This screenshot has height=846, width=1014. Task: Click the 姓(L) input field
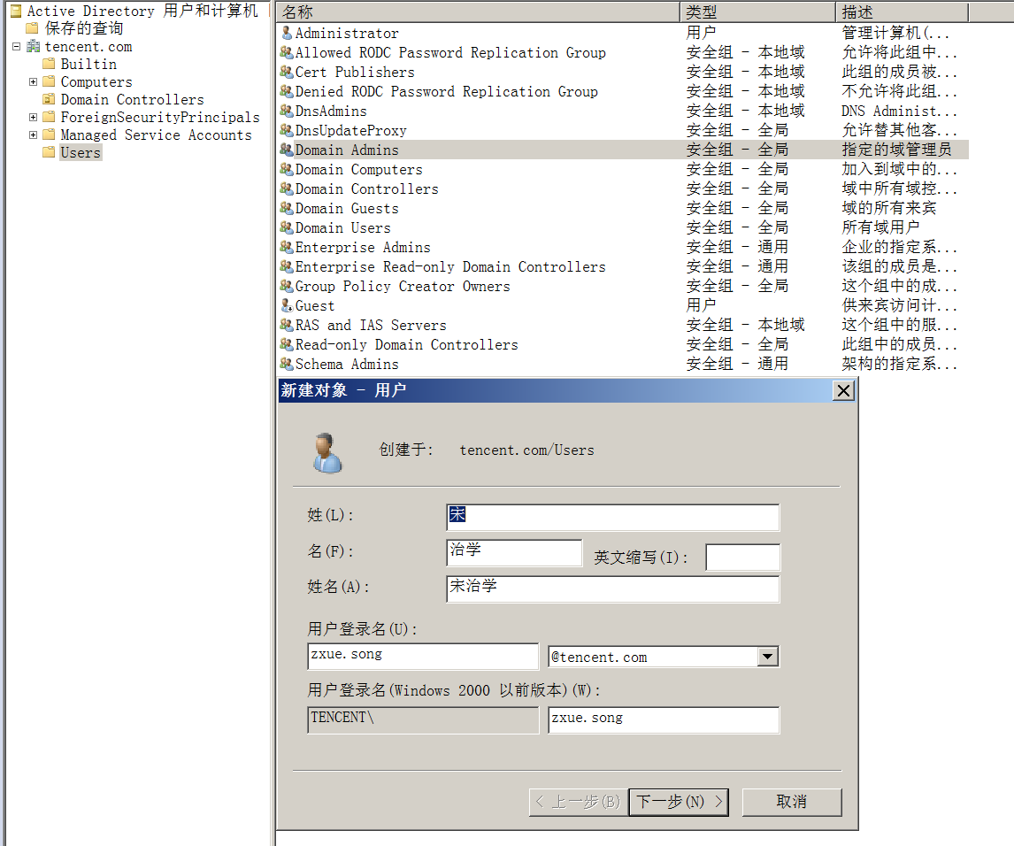(x=612, y=517)
